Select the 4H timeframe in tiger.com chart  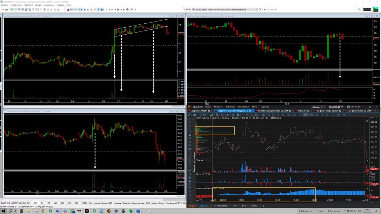click(327, 115)
